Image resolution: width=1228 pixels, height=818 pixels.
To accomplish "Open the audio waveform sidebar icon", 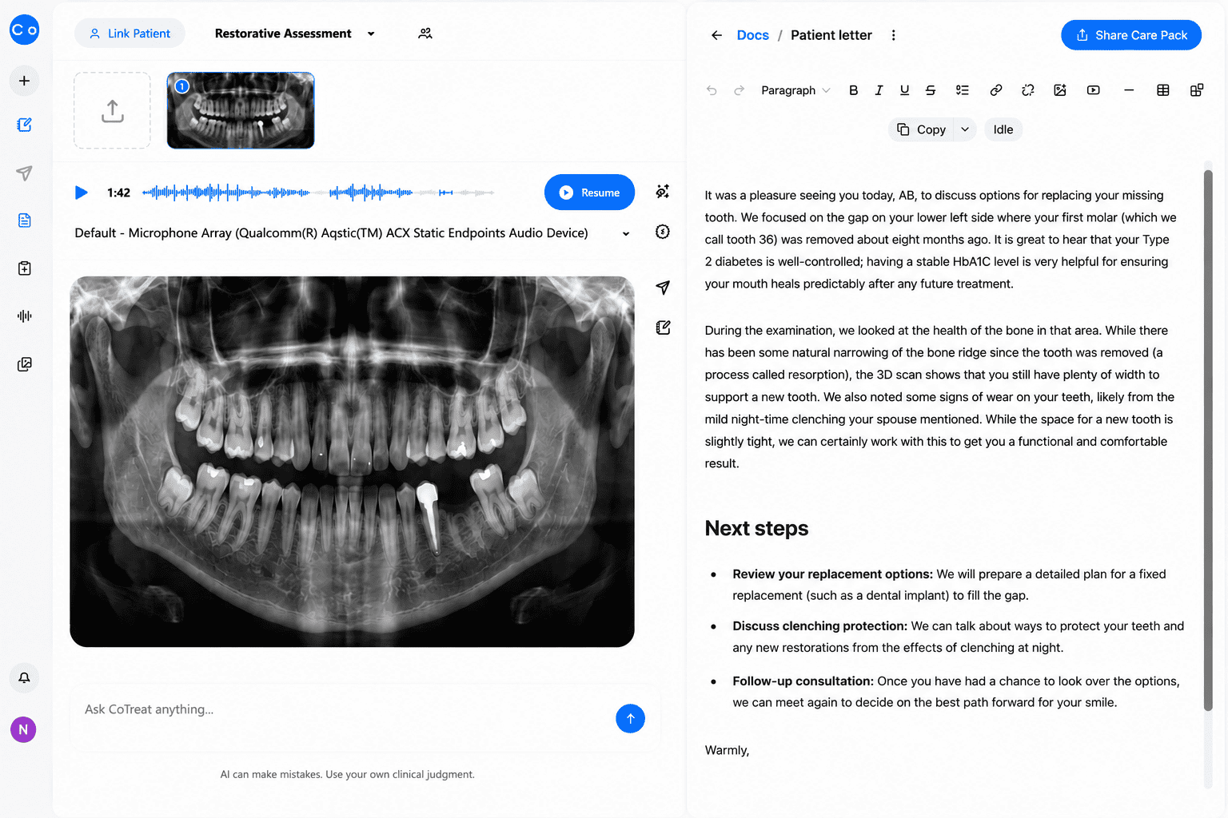I will pyautogui.click(x=24, y=316).
